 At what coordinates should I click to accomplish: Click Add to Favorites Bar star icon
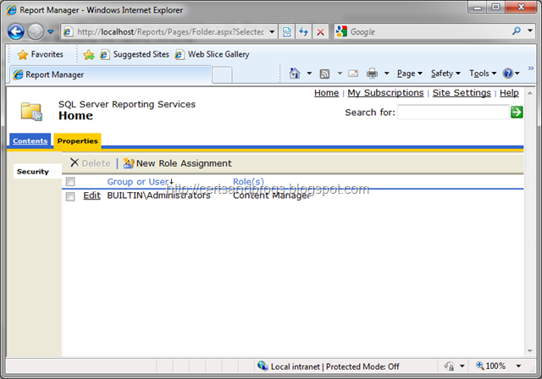[89, 54]
